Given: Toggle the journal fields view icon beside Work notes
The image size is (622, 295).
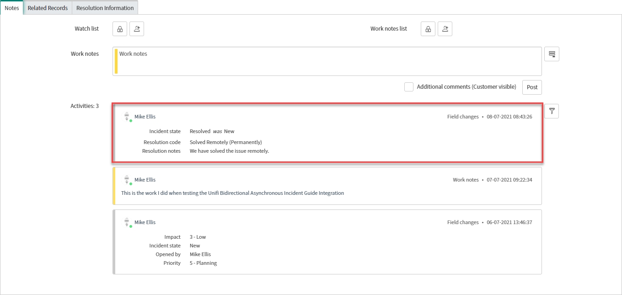Looking at the screenshot, I should 552,54.
